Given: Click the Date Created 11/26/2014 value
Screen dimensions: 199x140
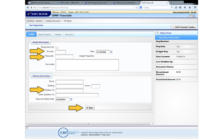Looking at the screenshot, I should [180, 57].
